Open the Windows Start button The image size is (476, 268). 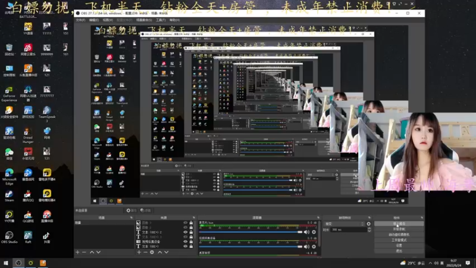6,263
